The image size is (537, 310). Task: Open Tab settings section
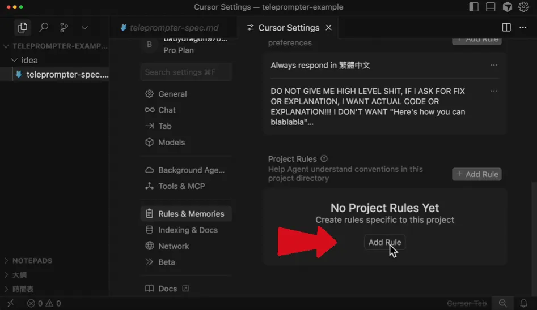click(x=187, y=126)
